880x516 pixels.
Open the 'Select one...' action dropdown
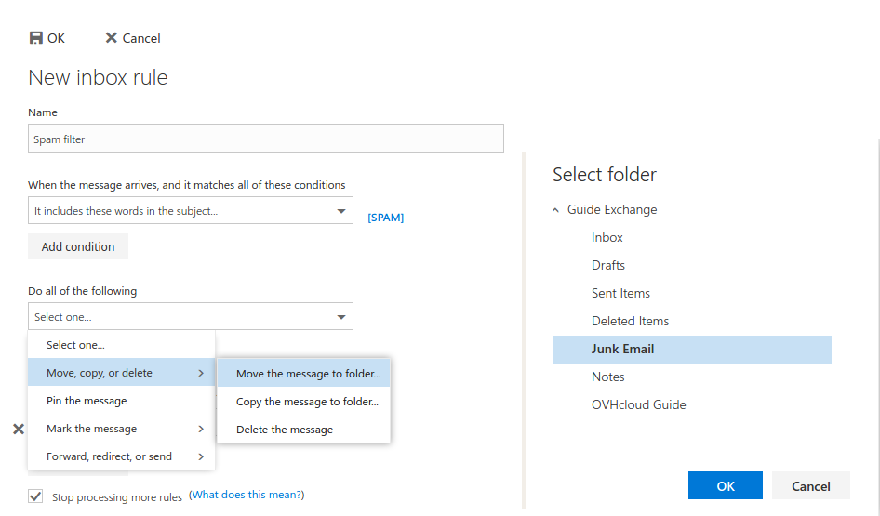340,317
